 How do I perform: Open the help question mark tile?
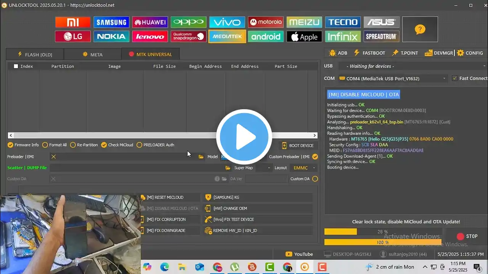(x=420, y=29)
